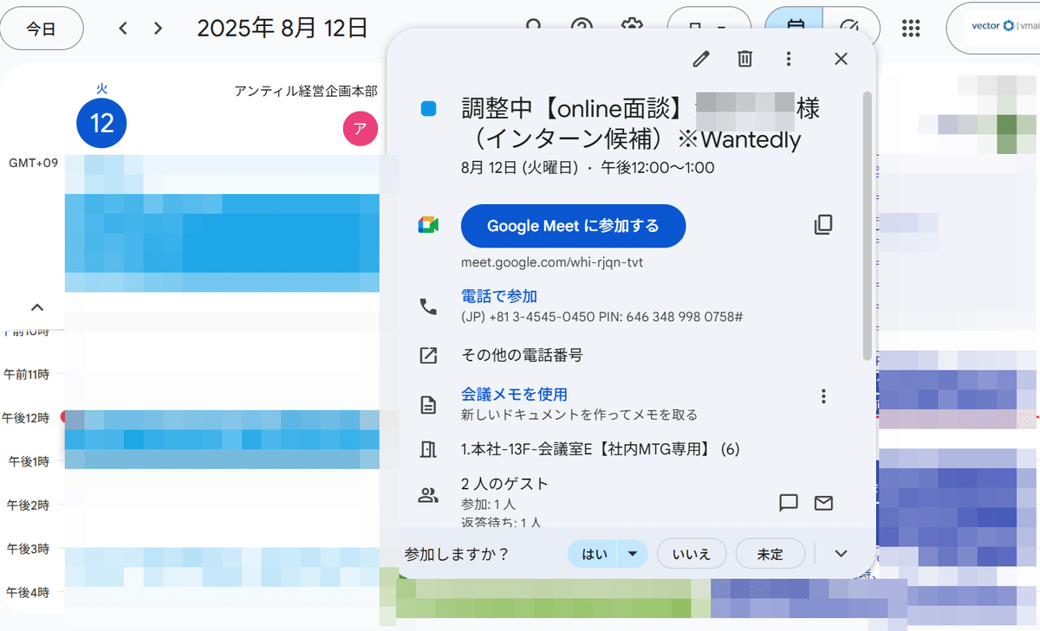
Task: Open Google apps grid icon
Action: click(910, 29)
